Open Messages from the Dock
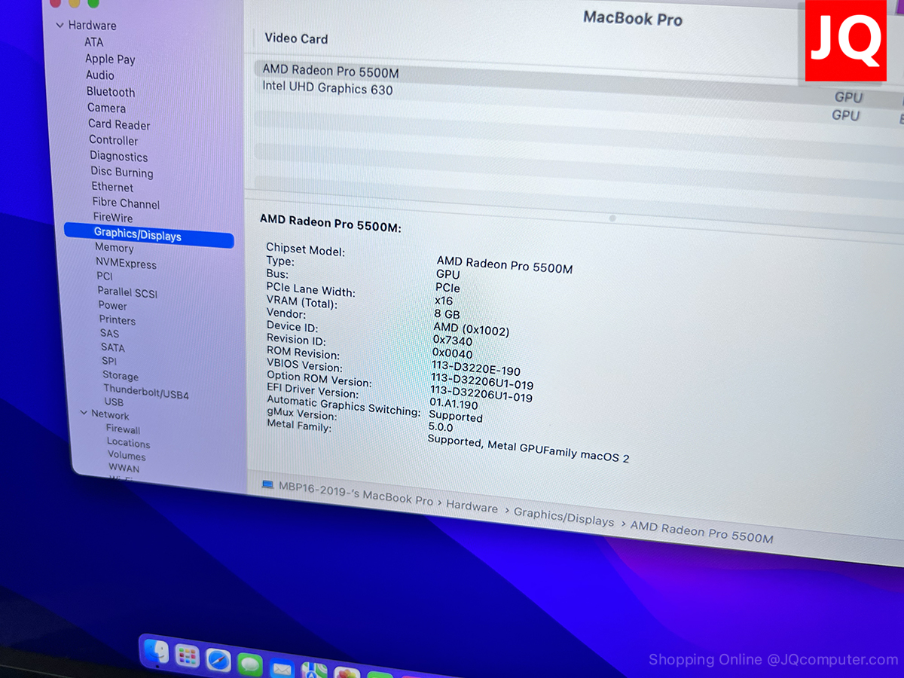The width and height of the screenshot is (904, 678). [x=249, y=664]
